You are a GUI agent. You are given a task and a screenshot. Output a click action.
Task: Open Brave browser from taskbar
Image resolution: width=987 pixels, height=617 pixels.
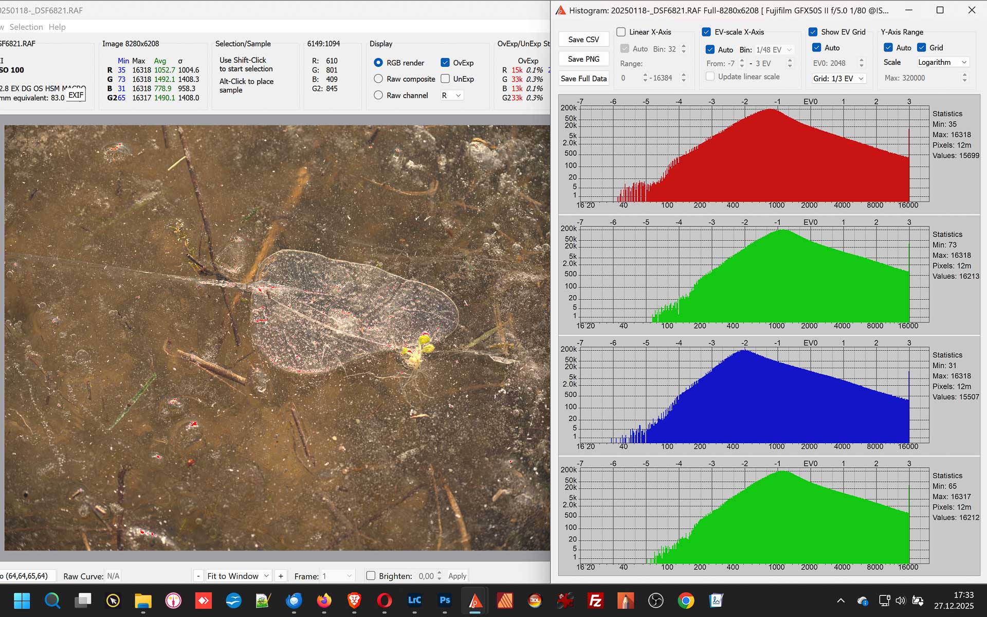click(354, 600)
